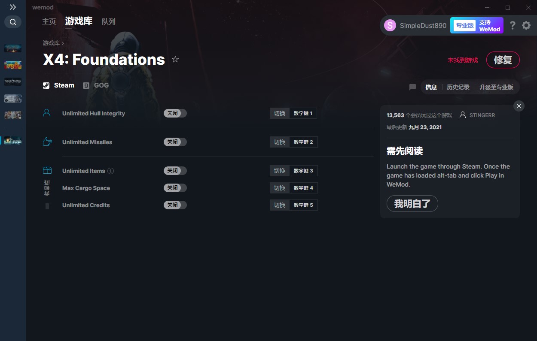Click the Unlimited Items info icon

coord(110,171)
